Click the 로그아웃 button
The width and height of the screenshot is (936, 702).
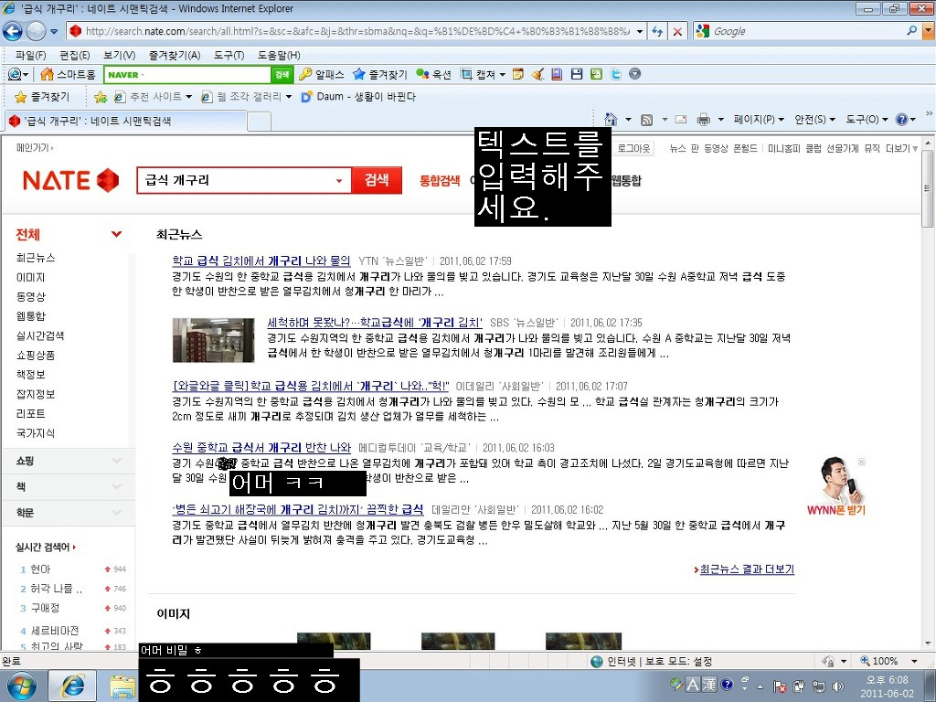point(633,148)
